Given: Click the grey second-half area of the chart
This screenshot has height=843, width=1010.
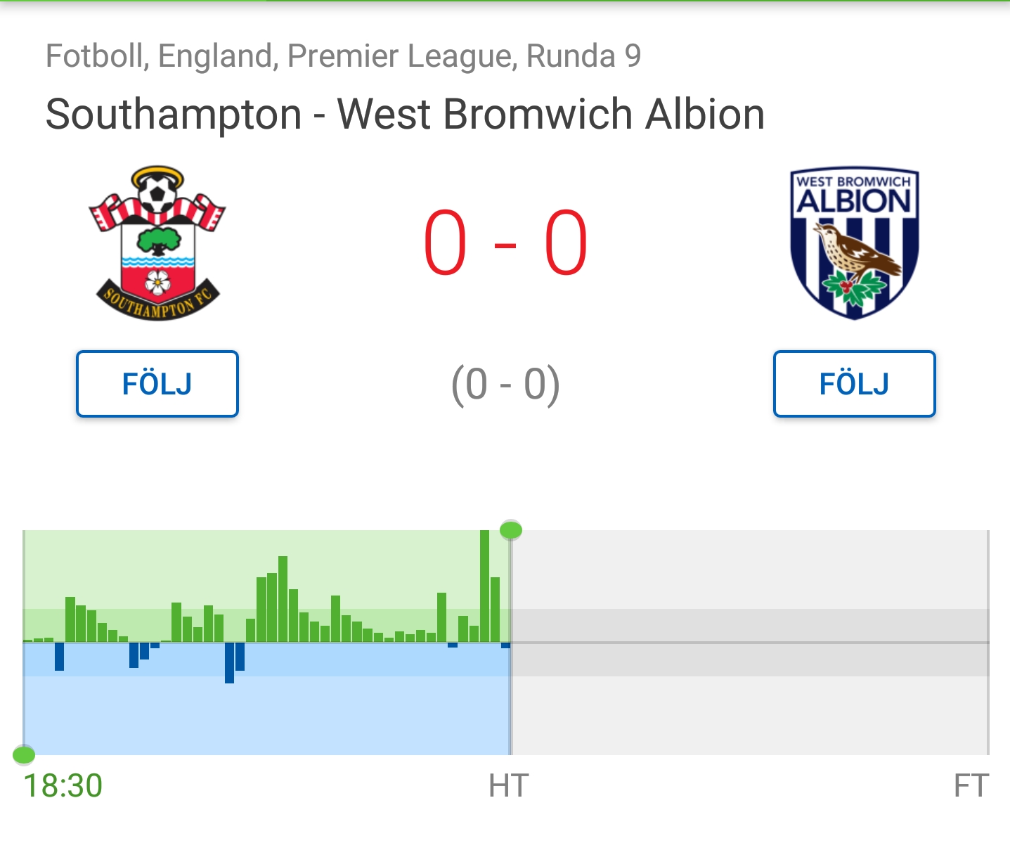Looking at the screenshot, I should [750, 642].
